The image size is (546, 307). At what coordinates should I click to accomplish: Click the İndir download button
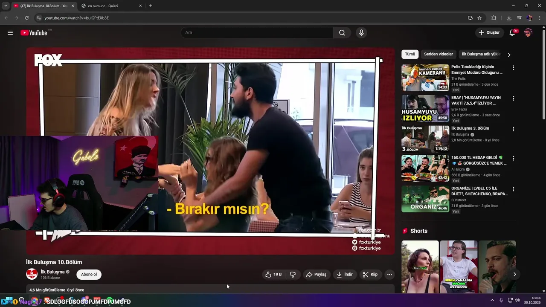345,275
